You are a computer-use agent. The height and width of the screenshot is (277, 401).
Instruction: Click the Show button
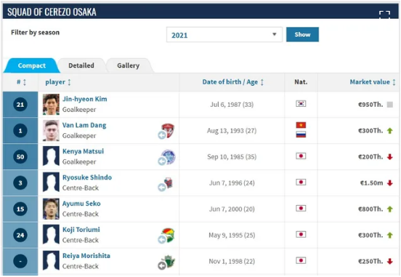302,35
